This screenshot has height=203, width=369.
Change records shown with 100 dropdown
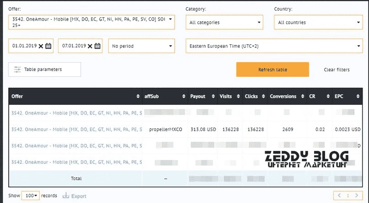tap(31, 196)
